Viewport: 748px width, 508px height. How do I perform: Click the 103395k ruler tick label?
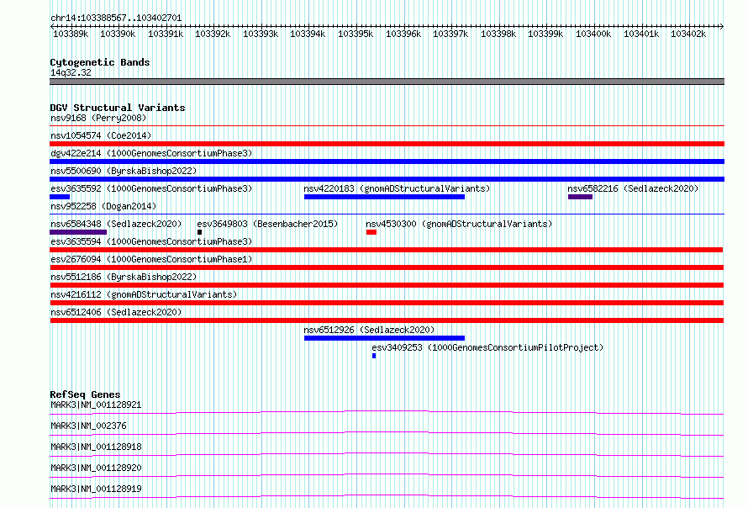(x=356, y=34)
